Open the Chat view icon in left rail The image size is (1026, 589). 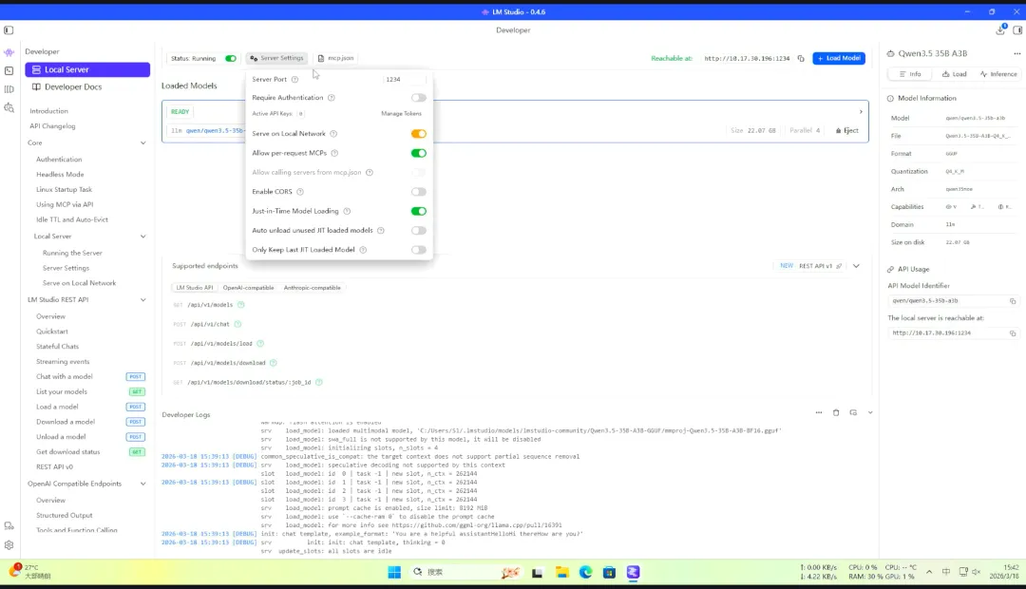tap(9, 51)
